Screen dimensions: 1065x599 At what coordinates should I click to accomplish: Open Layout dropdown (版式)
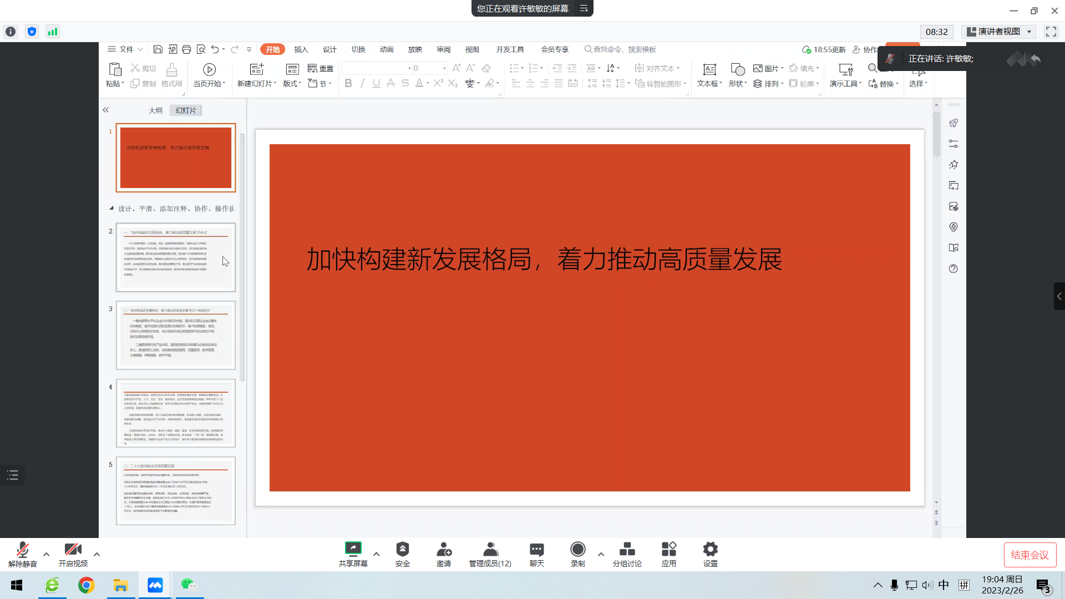pyautogui.click(x=292, y=84)
